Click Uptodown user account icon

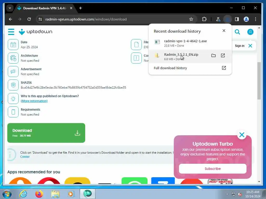tap(250, 32)
